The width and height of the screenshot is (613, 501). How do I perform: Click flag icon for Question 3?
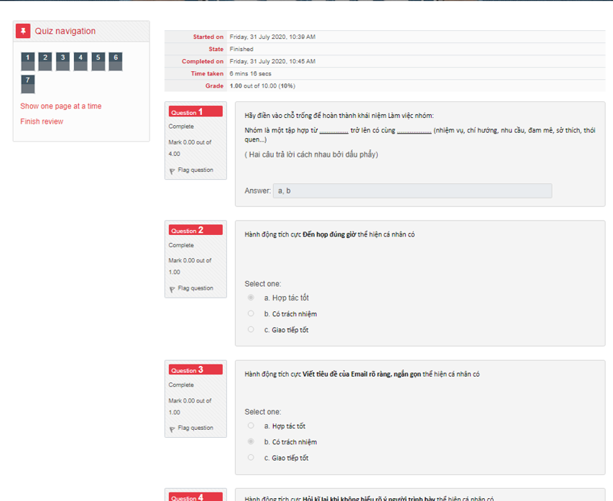click(172, 428)
